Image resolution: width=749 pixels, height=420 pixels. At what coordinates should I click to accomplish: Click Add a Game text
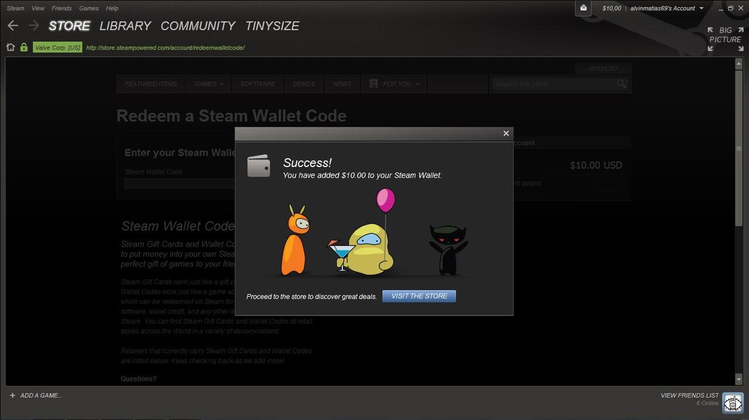[x=41, y=395]
